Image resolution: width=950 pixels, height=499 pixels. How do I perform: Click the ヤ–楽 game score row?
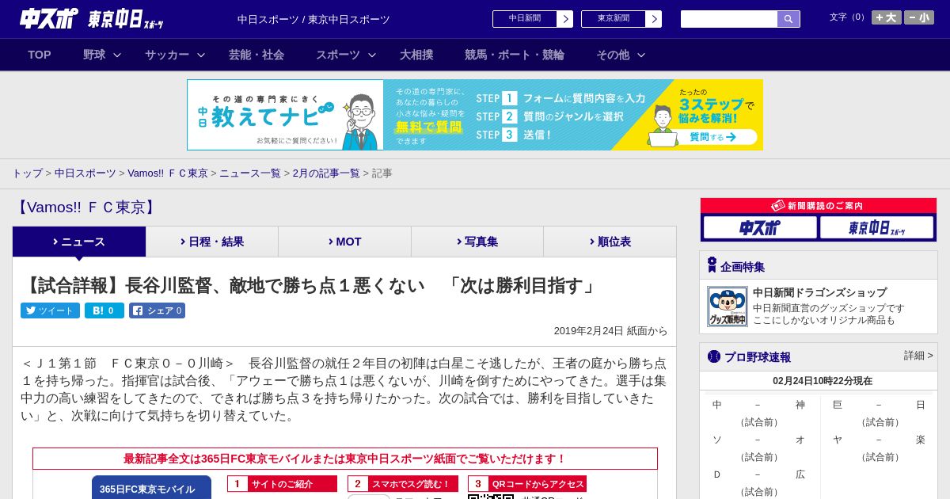[x=879, y=440]
